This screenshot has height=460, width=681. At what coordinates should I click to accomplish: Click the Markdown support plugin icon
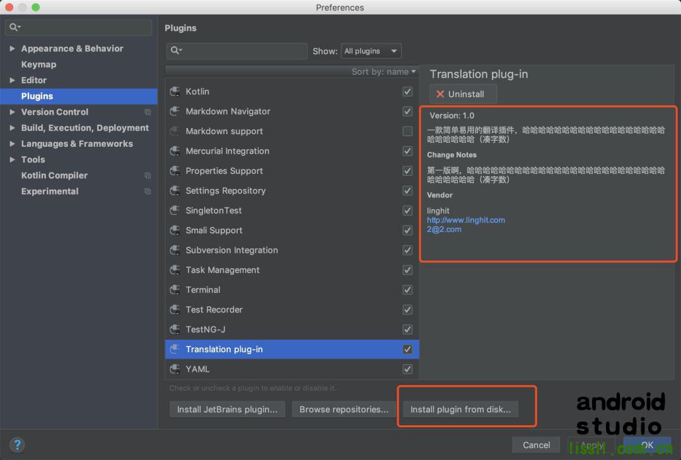pyautogui.click(x=175, y=131)
